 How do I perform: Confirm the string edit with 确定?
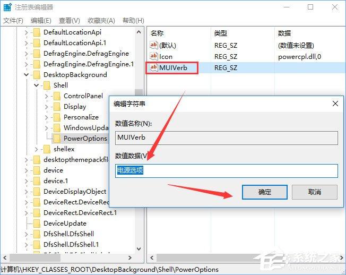pos(265,192)
